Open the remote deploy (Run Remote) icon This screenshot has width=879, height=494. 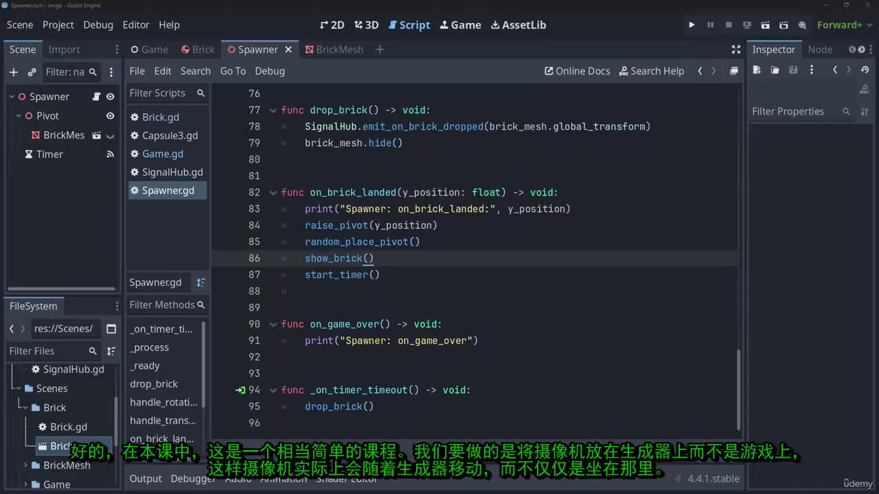(x=747, y=25)
